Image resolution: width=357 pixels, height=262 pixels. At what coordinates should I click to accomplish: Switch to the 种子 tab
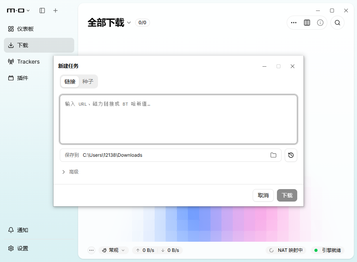coord(88,81)
